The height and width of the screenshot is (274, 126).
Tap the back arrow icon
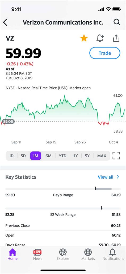(5, 22)
